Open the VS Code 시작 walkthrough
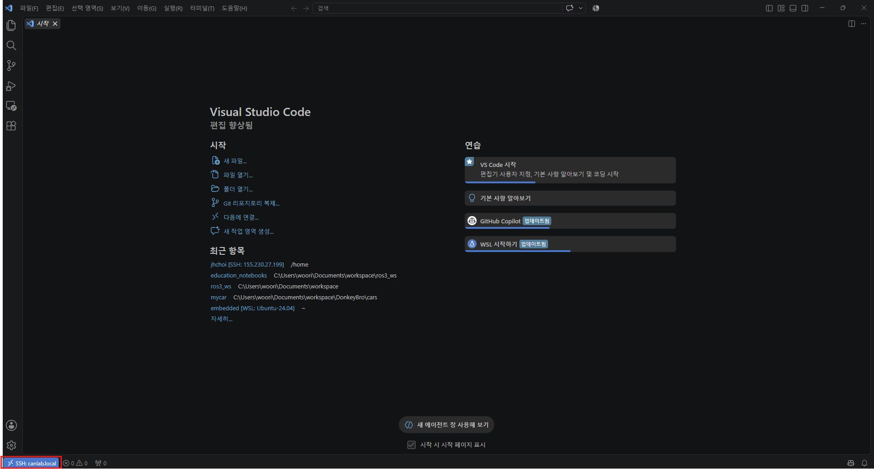Image resolution: width=874 pixels, height=469 pixels. pyautogui.click(x=570, y=170)
